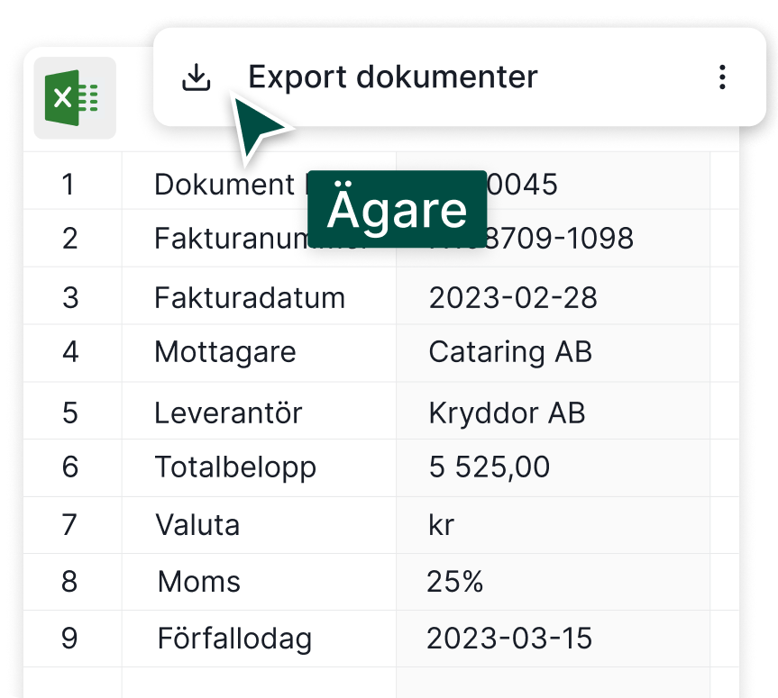Viewport: 778px width, 698px height.
Task: Click the Moms label cell
Action: pos(198,583)
